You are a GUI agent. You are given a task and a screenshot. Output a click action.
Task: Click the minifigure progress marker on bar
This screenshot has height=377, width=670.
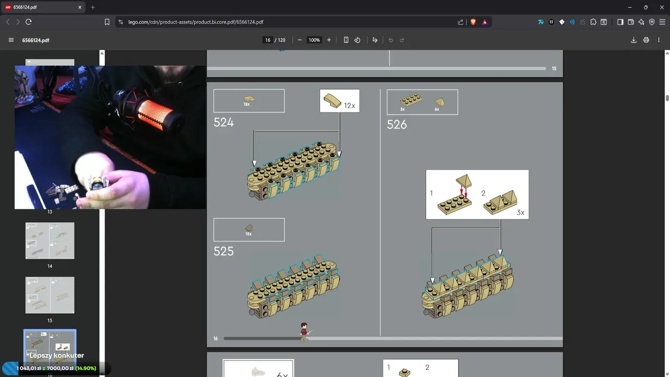pos(304,332)
